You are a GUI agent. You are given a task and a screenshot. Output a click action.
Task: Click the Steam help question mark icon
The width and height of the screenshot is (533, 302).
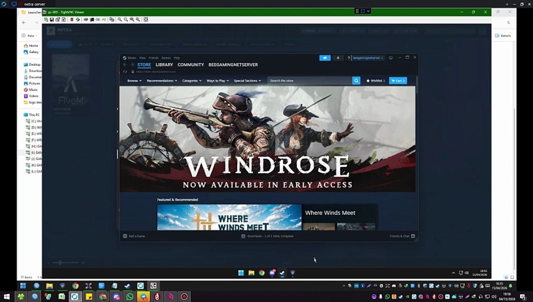pos(349,58)
